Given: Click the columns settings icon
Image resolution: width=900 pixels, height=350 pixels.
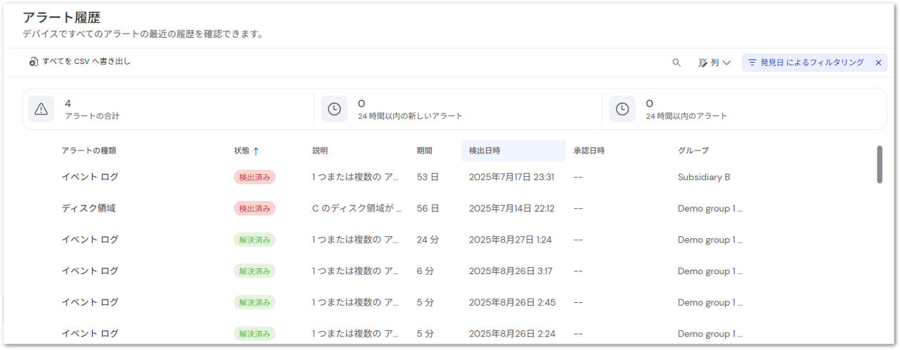Looking at the screenshot, I should [x=702, y=63].
